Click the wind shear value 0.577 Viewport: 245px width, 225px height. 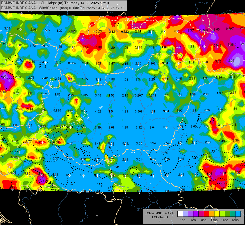tap(46, 30)
